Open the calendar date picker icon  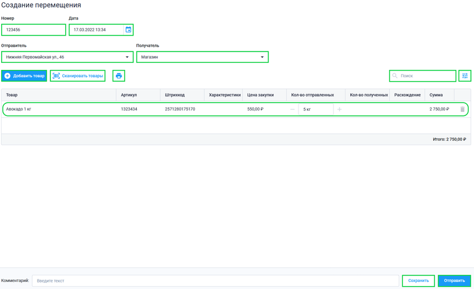pos(128,30)
